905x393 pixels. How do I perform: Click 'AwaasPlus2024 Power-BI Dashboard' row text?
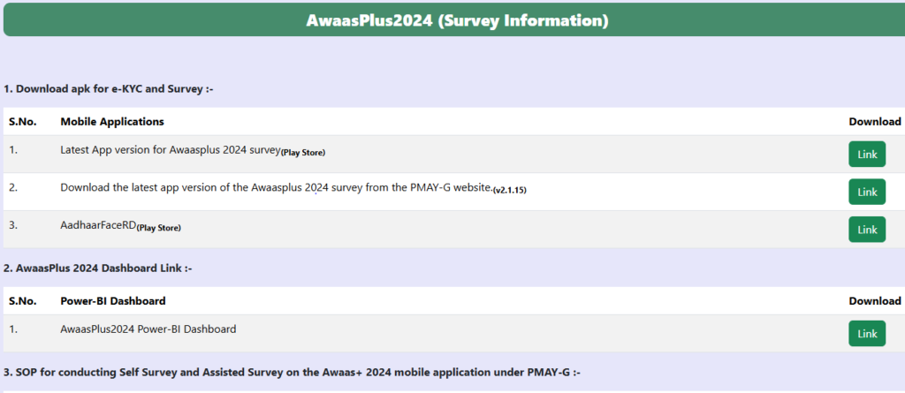[x=148, y=329]
